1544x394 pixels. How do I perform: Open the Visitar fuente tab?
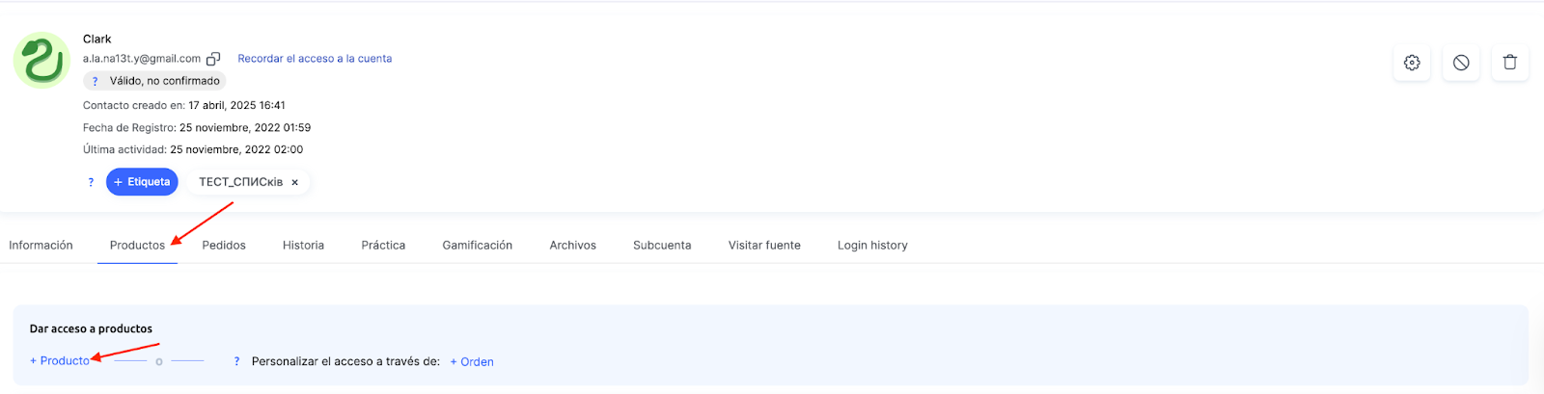pos(764,246)
